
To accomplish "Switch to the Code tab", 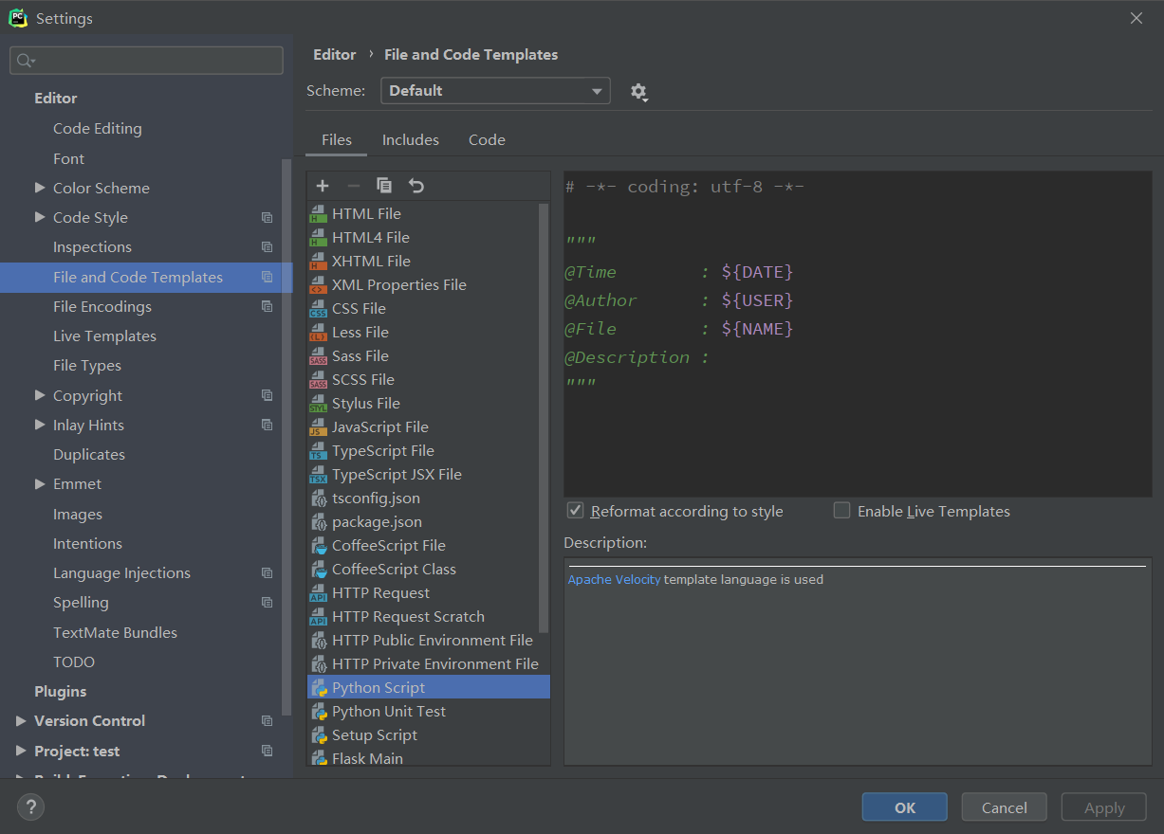I will click(x=487, y=139).
